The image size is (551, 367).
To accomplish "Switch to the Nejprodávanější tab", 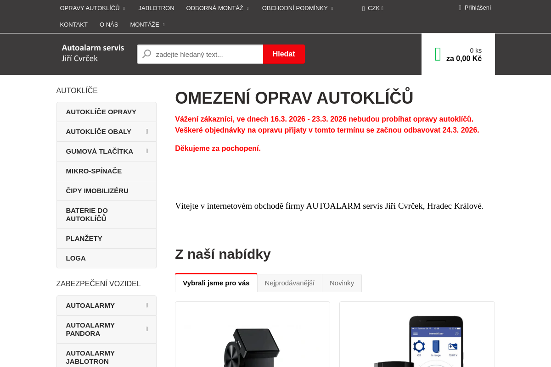I will (290, 283).
